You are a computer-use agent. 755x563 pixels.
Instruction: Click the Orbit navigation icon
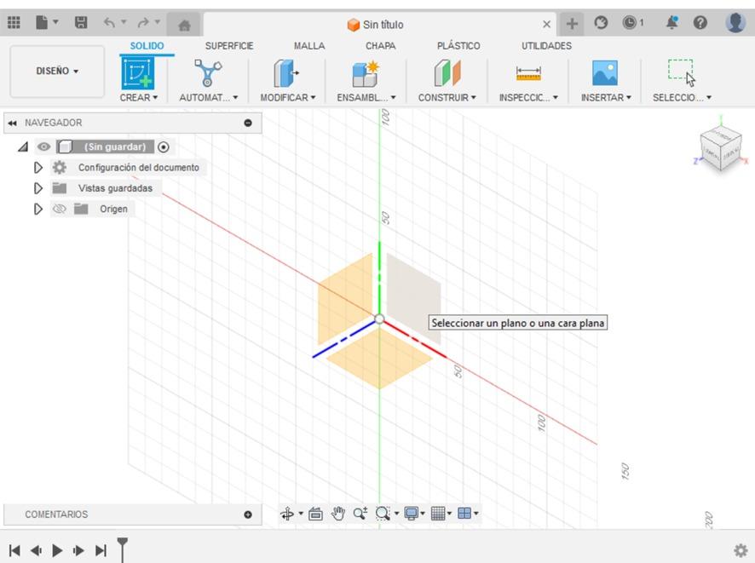287,514
